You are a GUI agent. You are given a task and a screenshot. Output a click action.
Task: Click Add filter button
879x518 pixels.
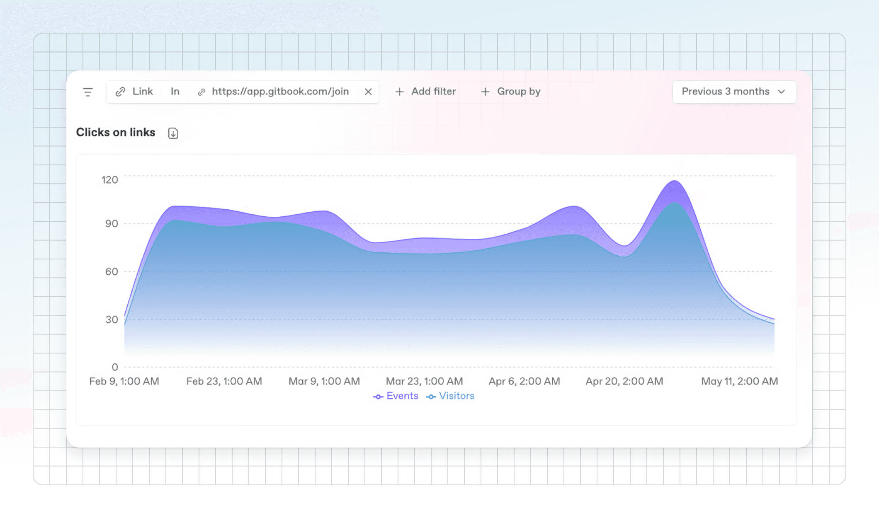(x=425, y=92)
